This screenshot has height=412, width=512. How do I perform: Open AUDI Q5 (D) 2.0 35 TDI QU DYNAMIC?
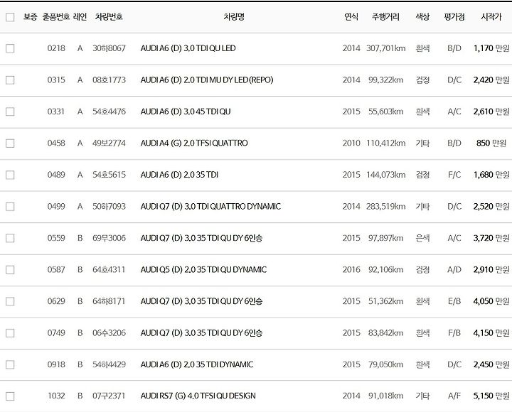click(x=203, y=270)
